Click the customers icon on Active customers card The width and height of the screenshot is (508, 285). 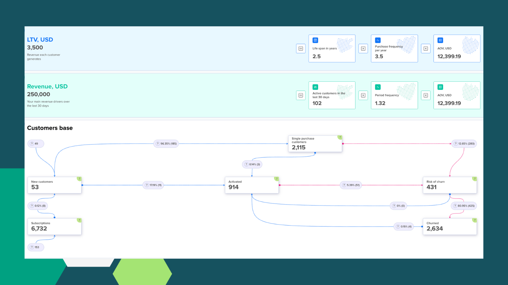click(x=315, y=87)
